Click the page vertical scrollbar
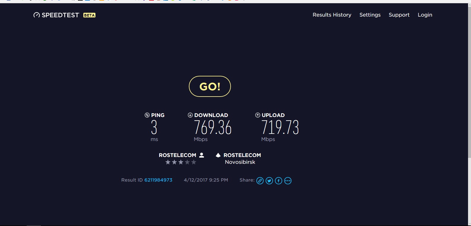The width and height of the screenshot is (471, 226). click(469, 114)
